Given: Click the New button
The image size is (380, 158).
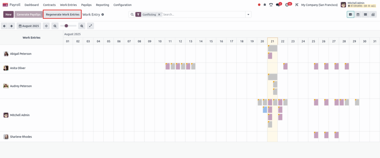Looking at the screenshot, I should point(9,14).
